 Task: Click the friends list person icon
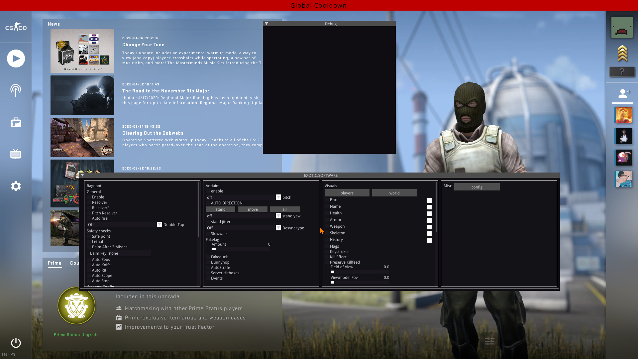click(622, 94)
